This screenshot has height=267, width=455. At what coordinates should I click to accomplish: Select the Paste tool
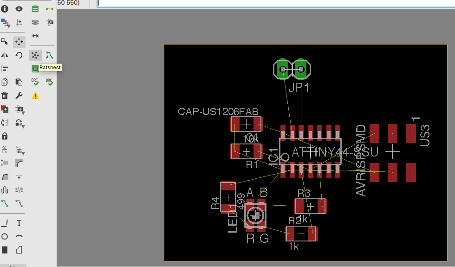coord(19,83)
